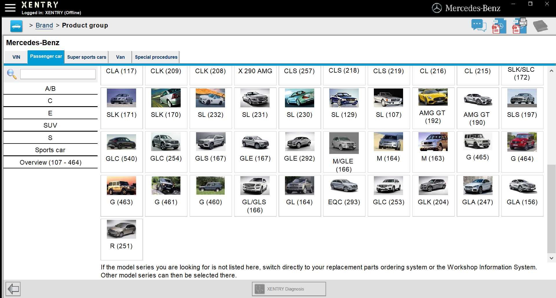Select the GLC (254) model

[166, 152]
